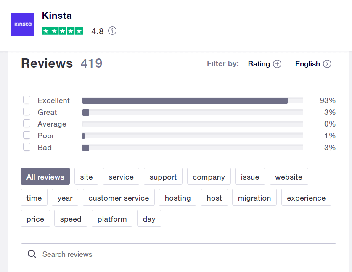Filter reviews by the hosting tag
Screen dimensions: 352x272
click(x=177, y=198)
